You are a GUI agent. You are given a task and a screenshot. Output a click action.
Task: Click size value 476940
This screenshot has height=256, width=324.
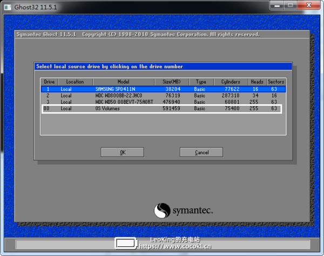click(171, 102)
